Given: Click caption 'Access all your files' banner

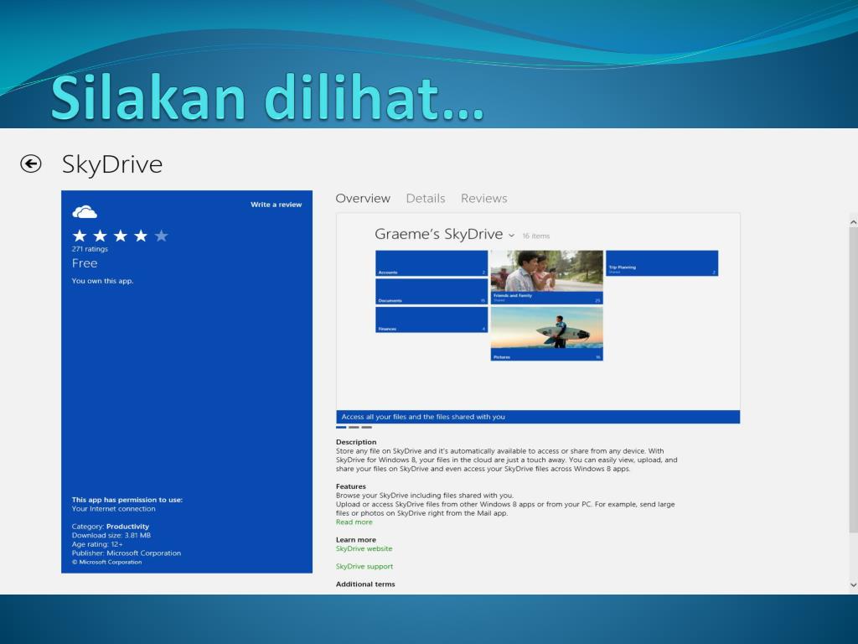Looking at the screenshot, I should coord(538,417).
